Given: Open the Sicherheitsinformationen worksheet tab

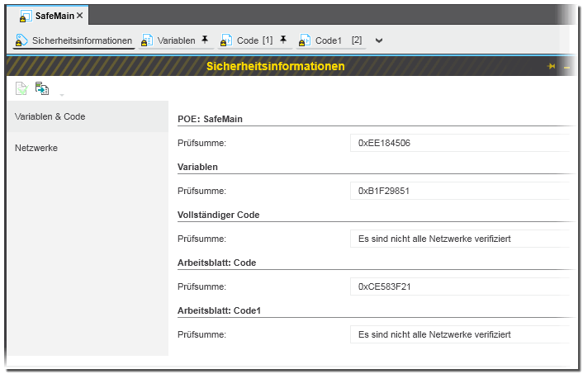Looking at the screenshot, I should (x=81, y=40).
